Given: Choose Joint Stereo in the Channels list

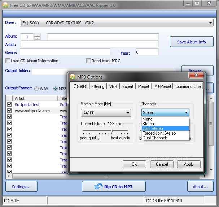Looking at the screenshot, I should [165, 128].
